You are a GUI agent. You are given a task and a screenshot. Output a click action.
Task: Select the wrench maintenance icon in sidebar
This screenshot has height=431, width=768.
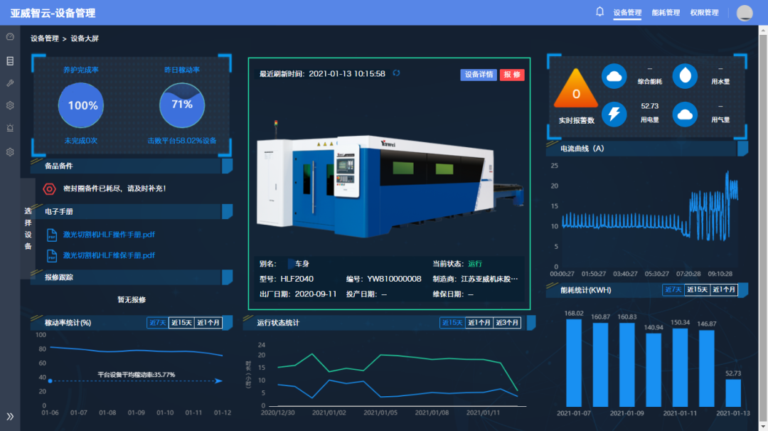pyautogui.click(x=10, y=83)
